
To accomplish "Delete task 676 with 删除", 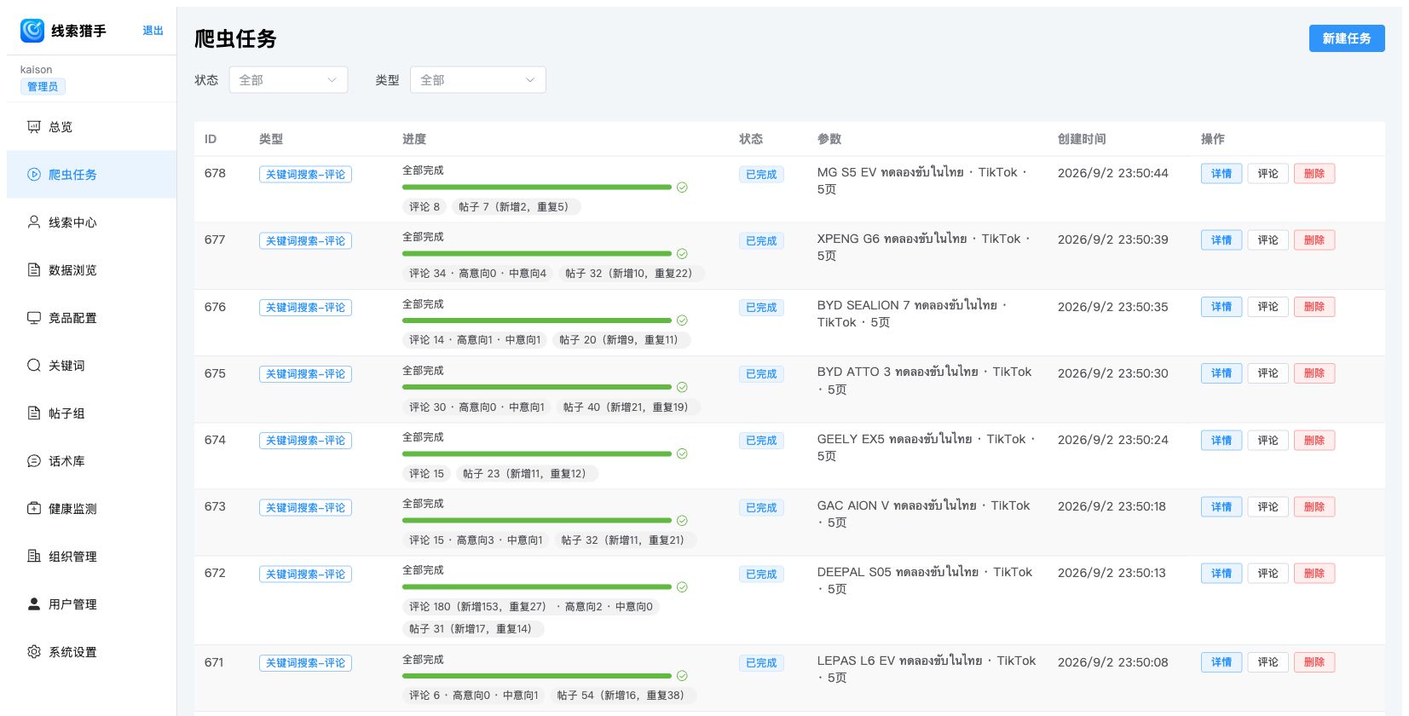I will (x=1314, y=307).
